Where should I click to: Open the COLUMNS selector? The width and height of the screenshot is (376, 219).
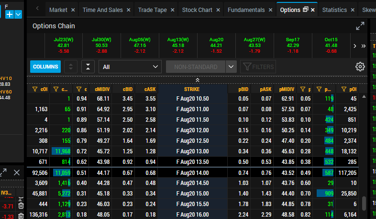[45, 67]
